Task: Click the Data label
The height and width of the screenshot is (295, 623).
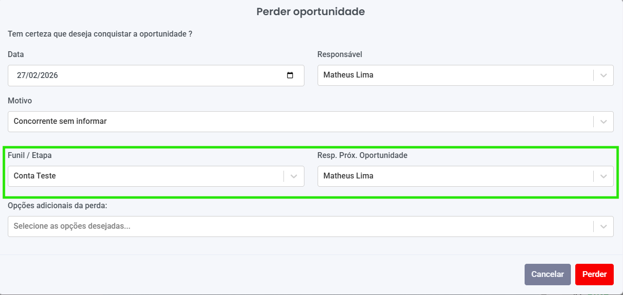Action: point(16,55)
